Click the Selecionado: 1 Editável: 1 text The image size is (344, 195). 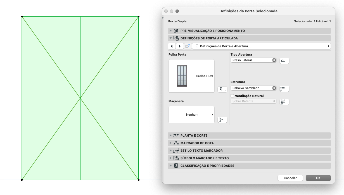point(312,21)
